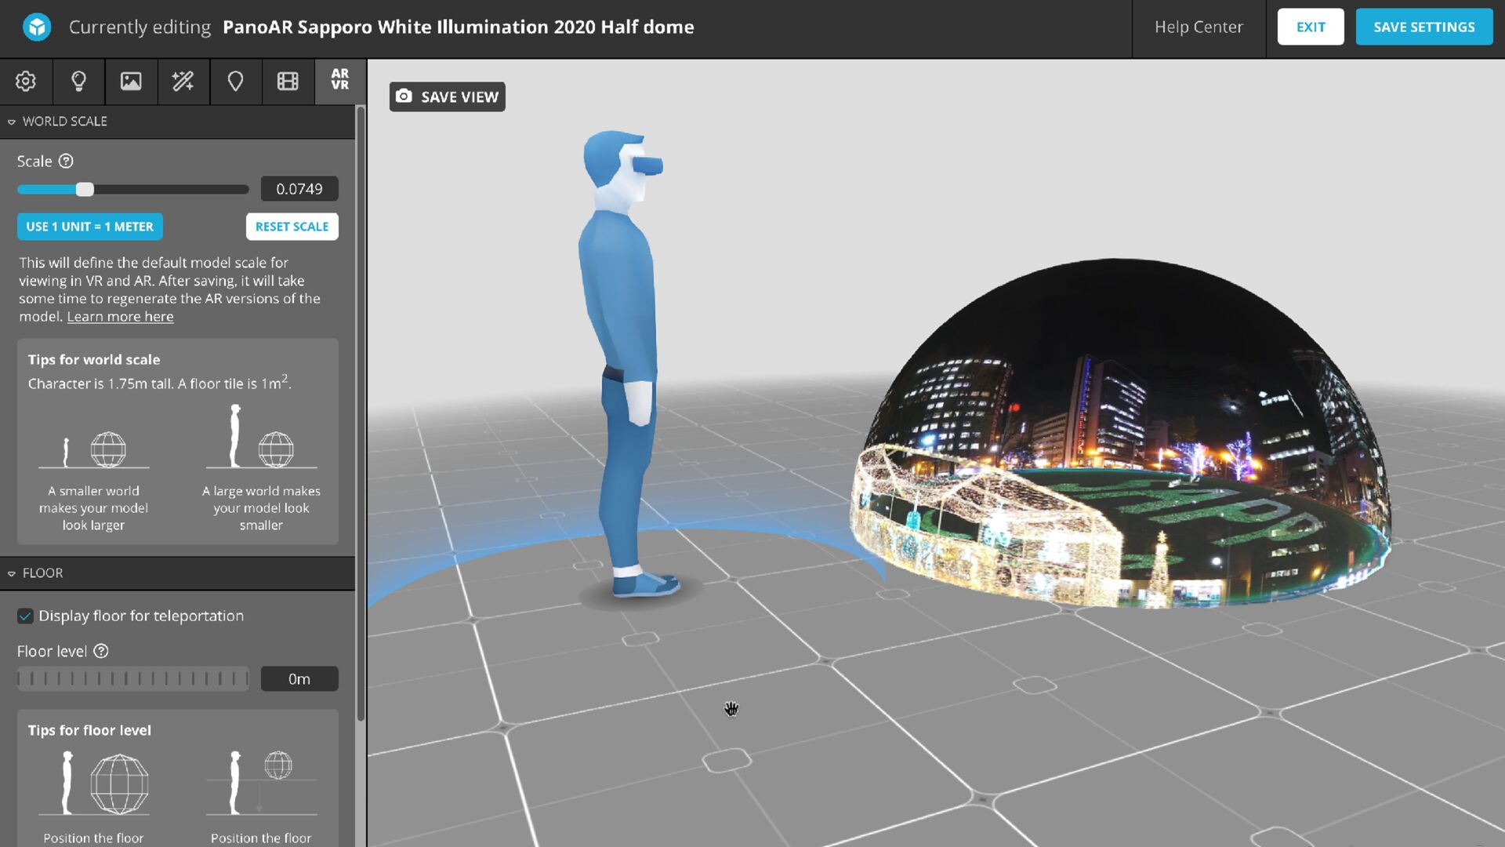Click the camera icon on Save View
Screen dimensions: 1505x847
point(404,96)
